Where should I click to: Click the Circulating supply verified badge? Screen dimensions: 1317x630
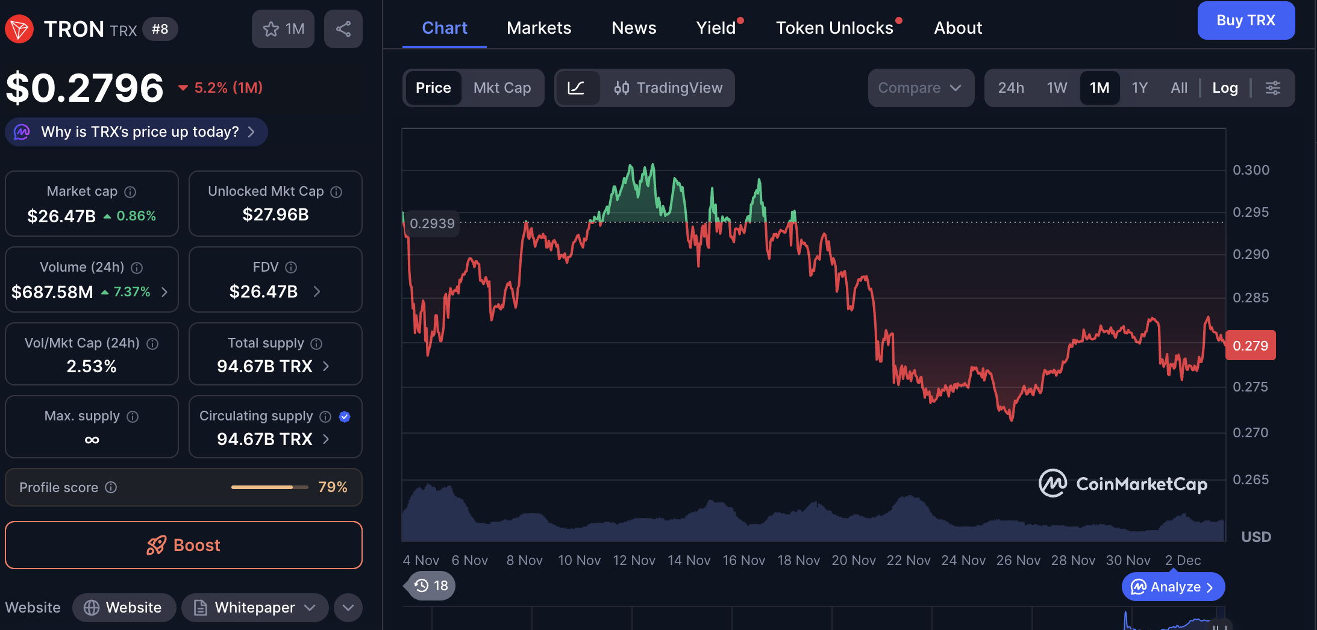(x=345, y=416)
